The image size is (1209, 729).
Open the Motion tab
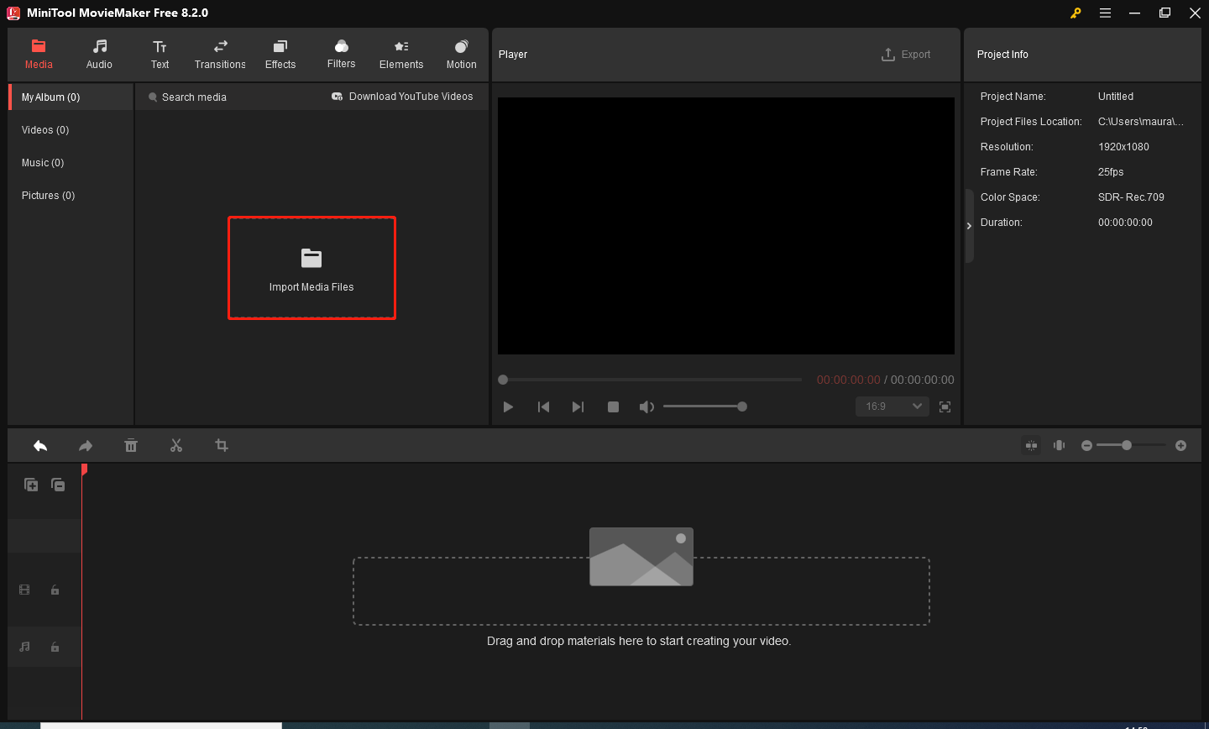[461, 55]
